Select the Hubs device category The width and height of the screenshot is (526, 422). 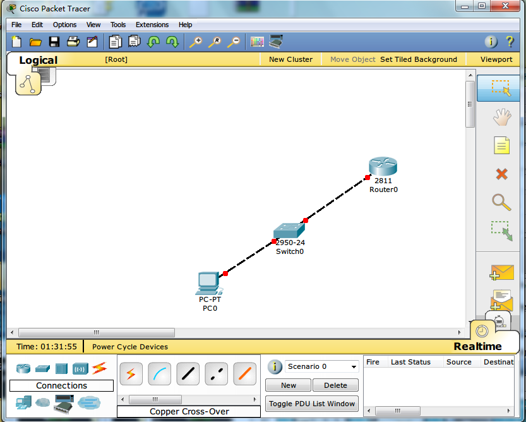click(61, 369)
